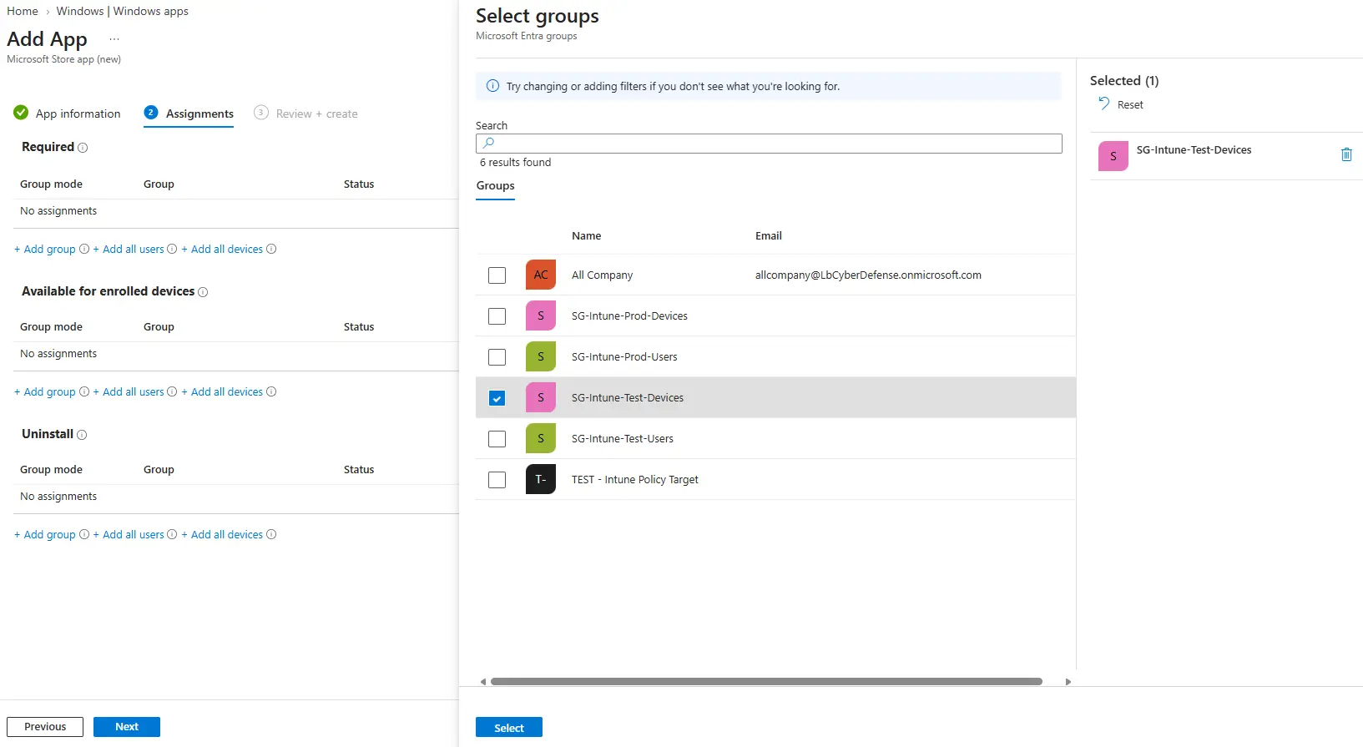
Task: Navigate to Home in the breadcrumb
Action: click(23, 11)
